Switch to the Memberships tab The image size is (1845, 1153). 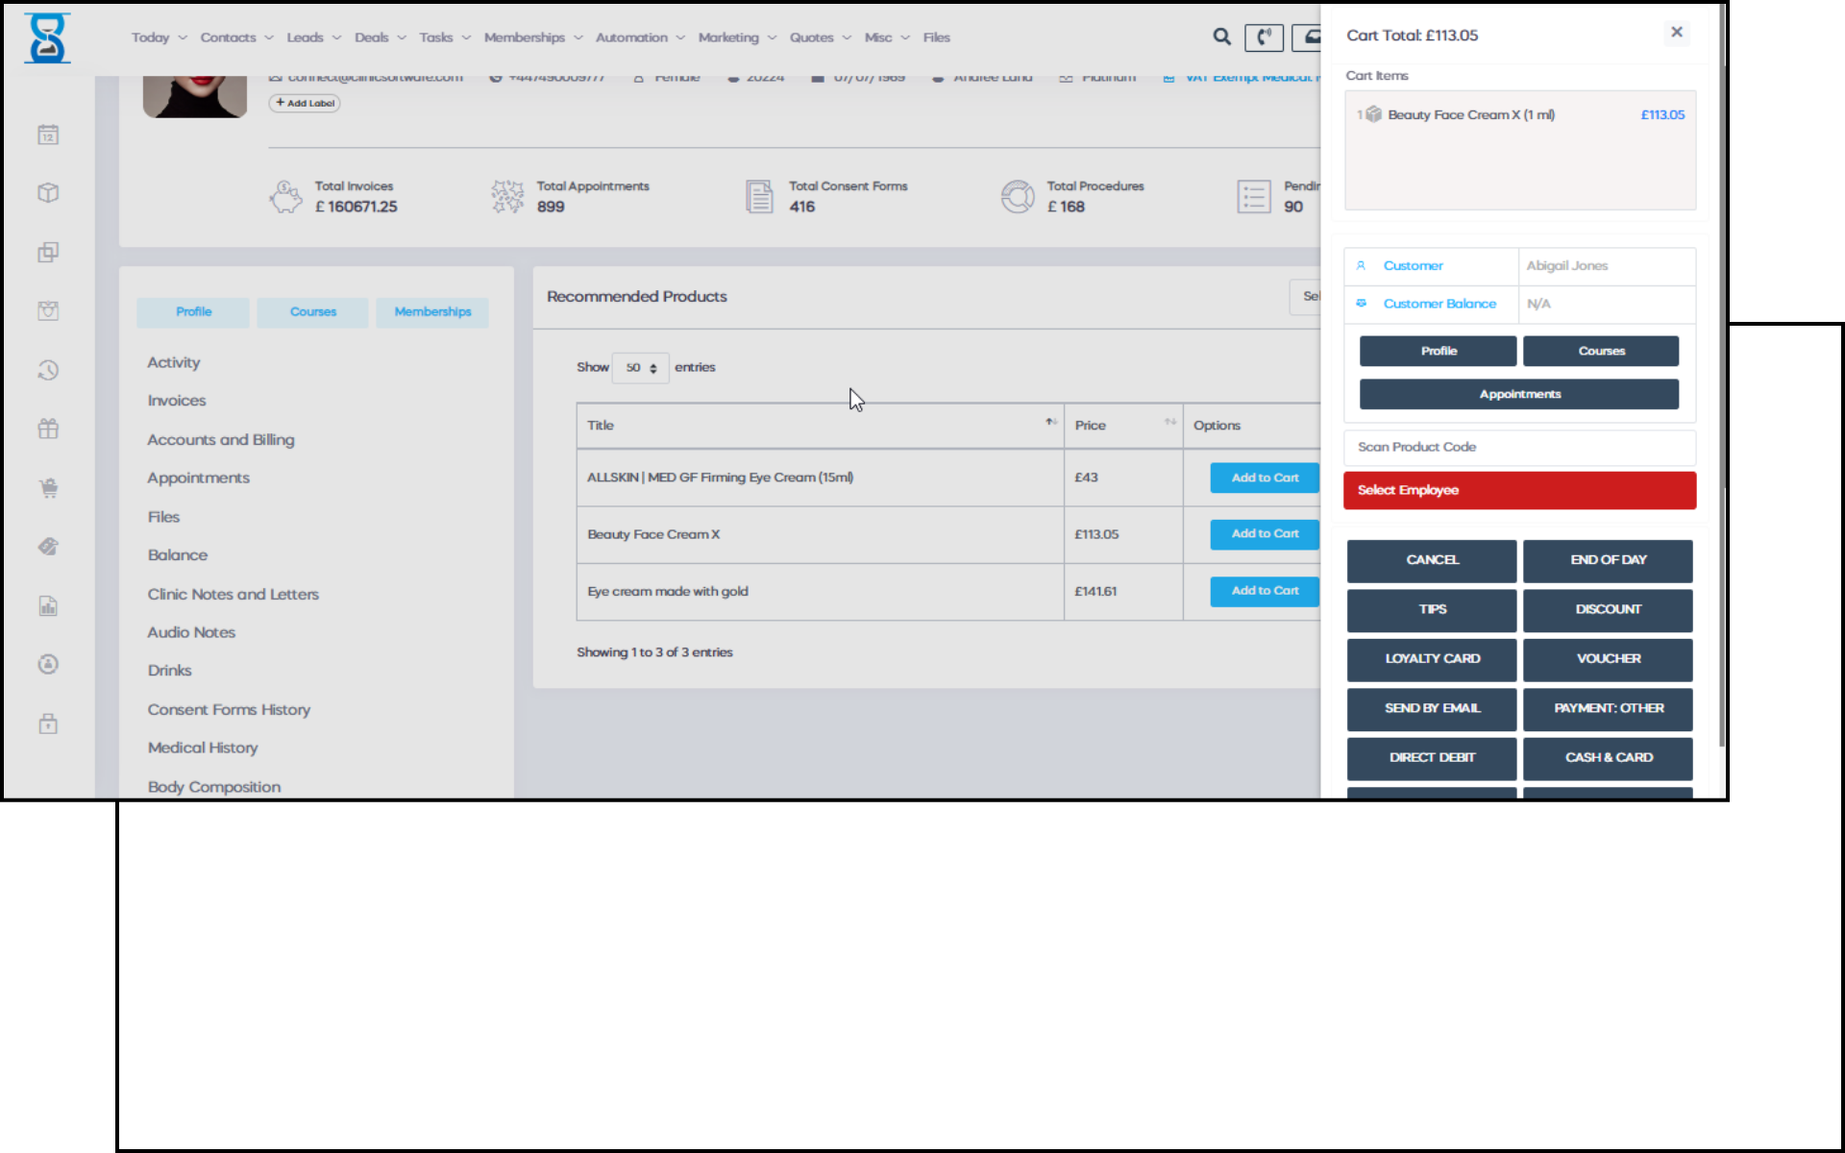[432, 311]
